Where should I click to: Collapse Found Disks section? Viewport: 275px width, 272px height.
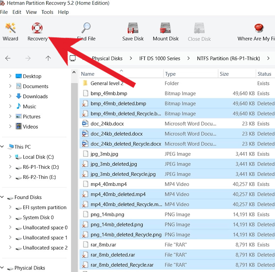coord(2,197)
